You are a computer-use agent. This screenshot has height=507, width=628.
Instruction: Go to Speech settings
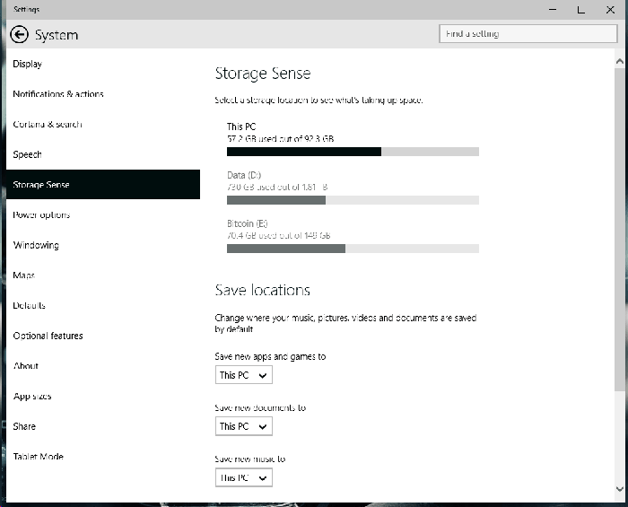click(28, 155)
